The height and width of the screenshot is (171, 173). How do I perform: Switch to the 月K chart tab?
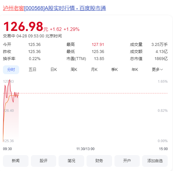coord(94,70)
